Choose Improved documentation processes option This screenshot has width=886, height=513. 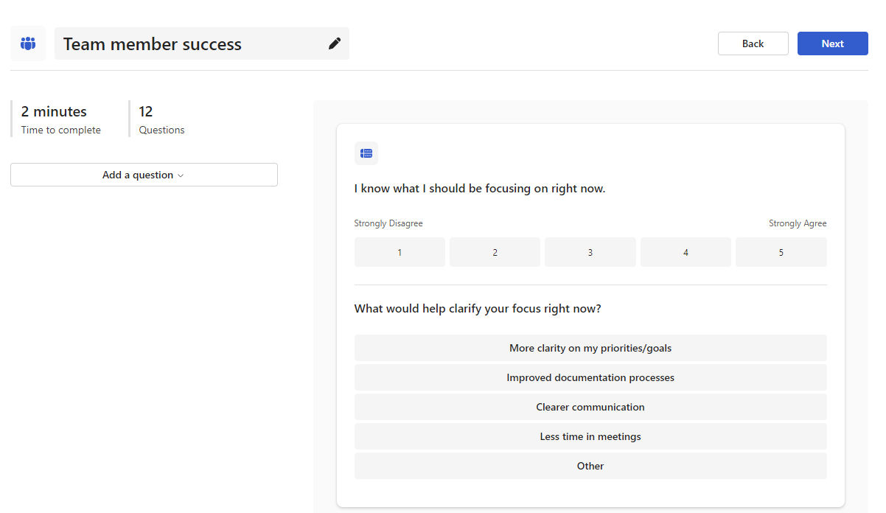(590, 377)
